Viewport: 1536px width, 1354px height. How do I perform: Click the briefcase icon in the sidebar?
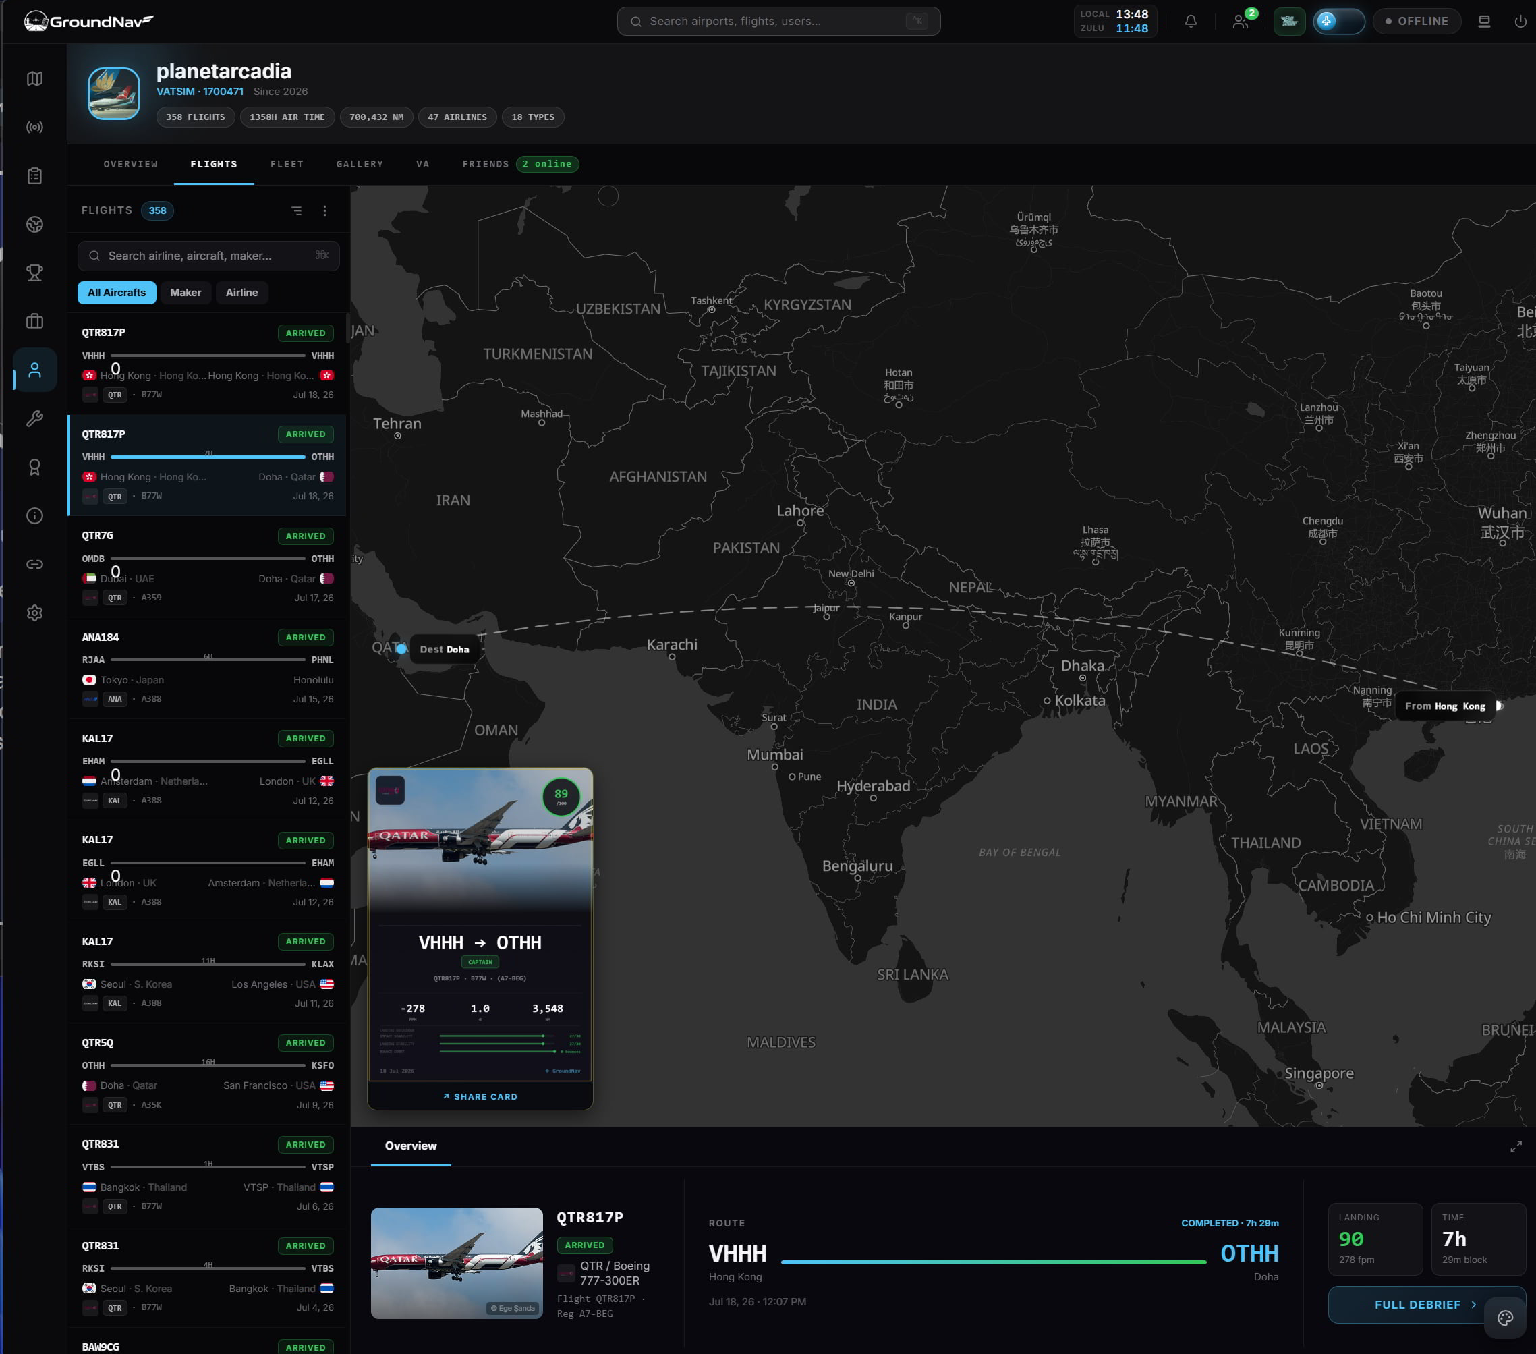click(x=34, y=322)
